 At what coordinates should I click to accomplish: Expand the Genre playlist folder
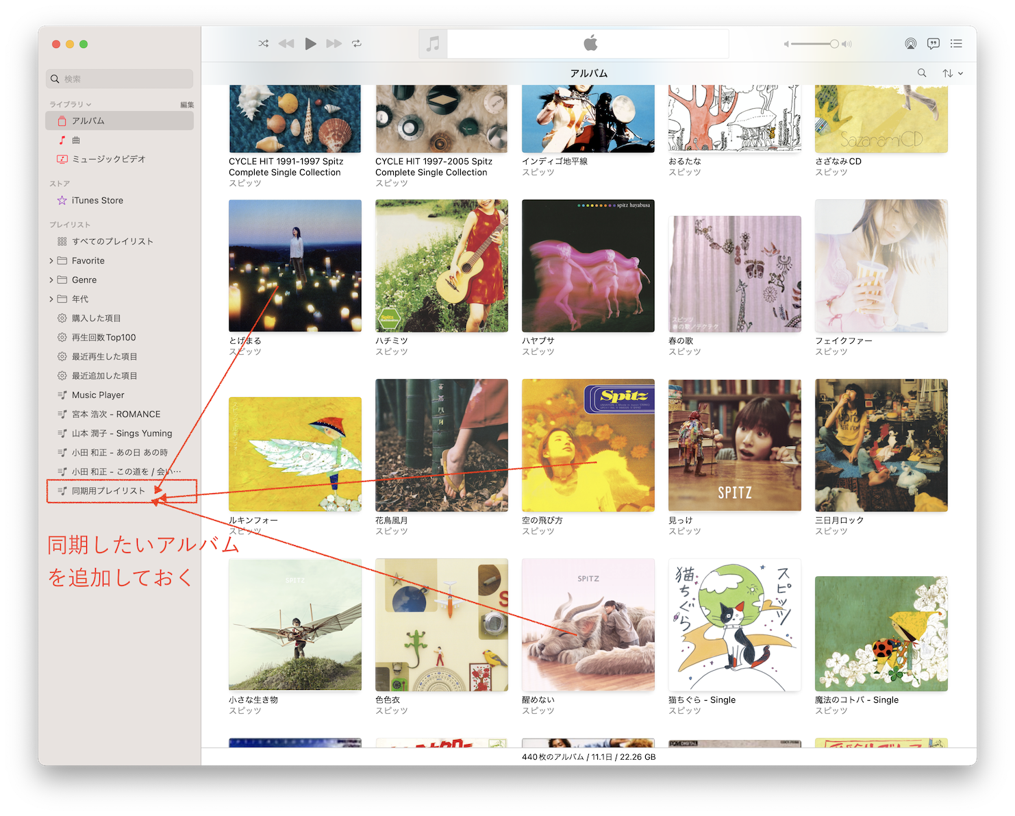pos(51,280)
